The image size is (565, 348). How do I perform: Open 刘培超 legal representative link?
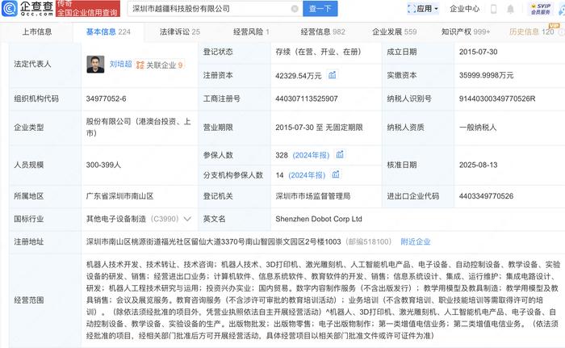point(120,65)
